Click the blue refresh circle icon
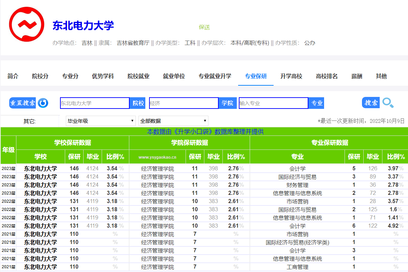This screenshot has height=272, width=408. pyautogui.click(x=43, y=103)
